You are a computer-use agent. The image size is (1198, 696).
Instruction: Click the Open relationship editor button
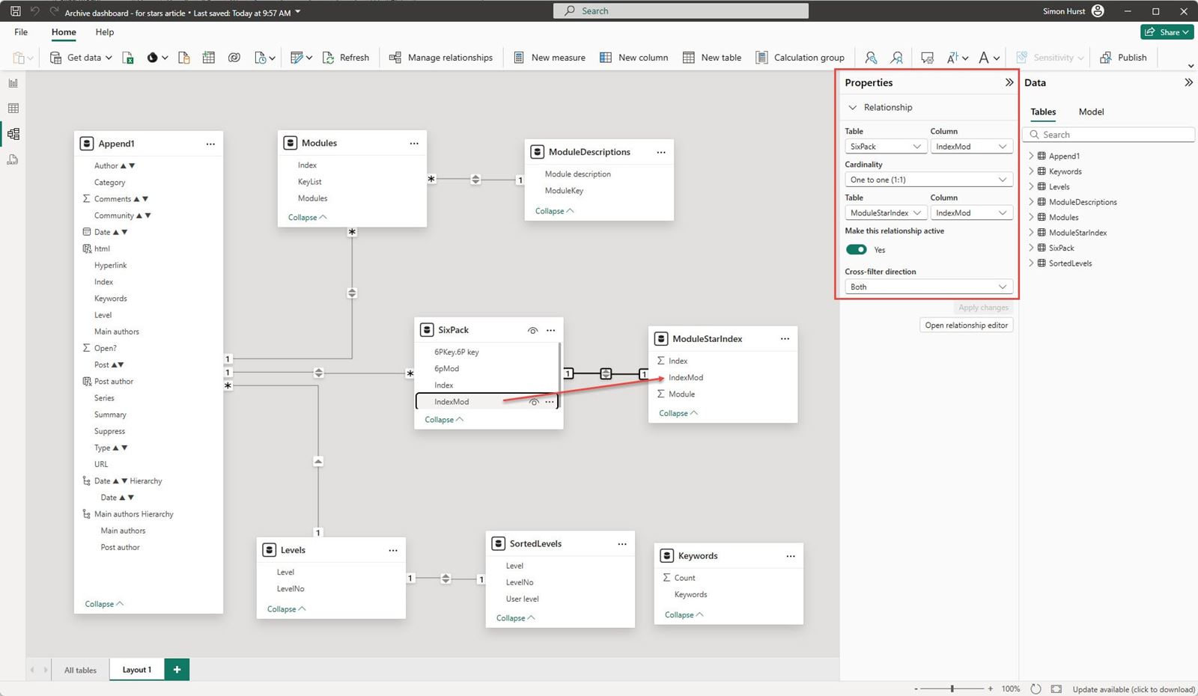tap(966, 324)
